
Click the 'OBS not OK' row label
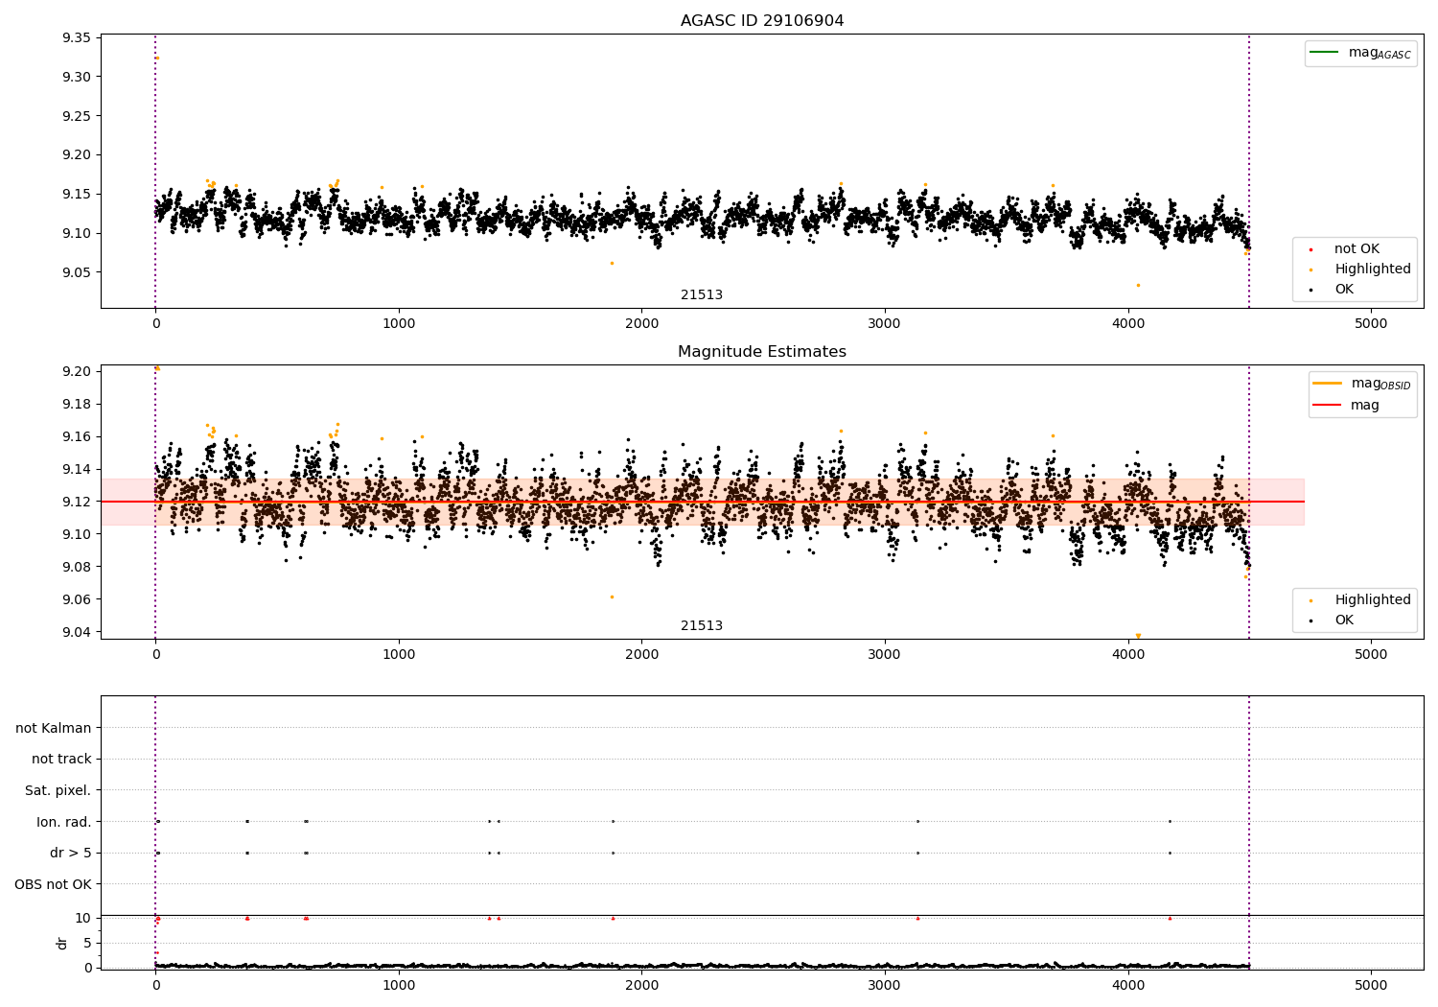[x=54, y=884]
